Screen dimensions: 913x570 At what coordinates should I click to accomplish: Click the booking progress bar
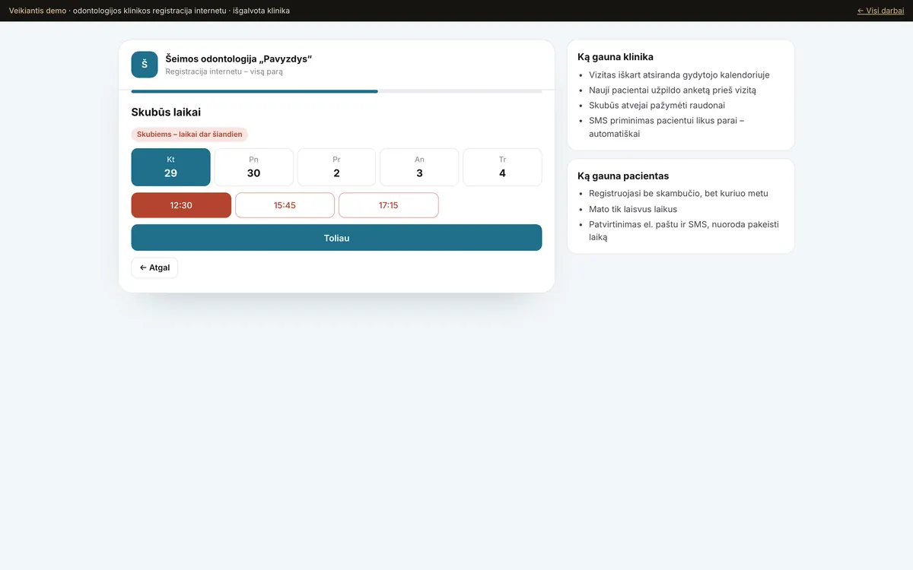pyautogui.click(x=336, y=91)
